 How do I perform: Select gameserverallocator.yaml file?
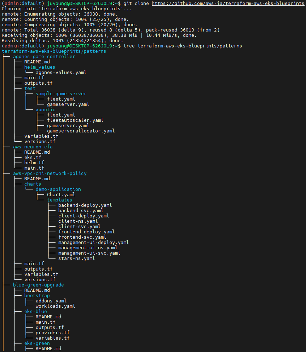[81, 131]
